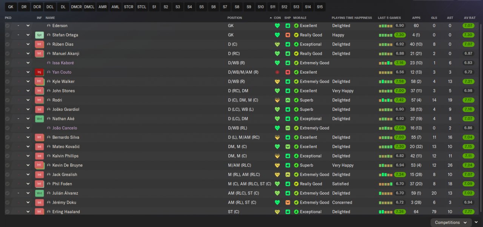Click Stefan Ortega's orange match sharpness icon

288,35
